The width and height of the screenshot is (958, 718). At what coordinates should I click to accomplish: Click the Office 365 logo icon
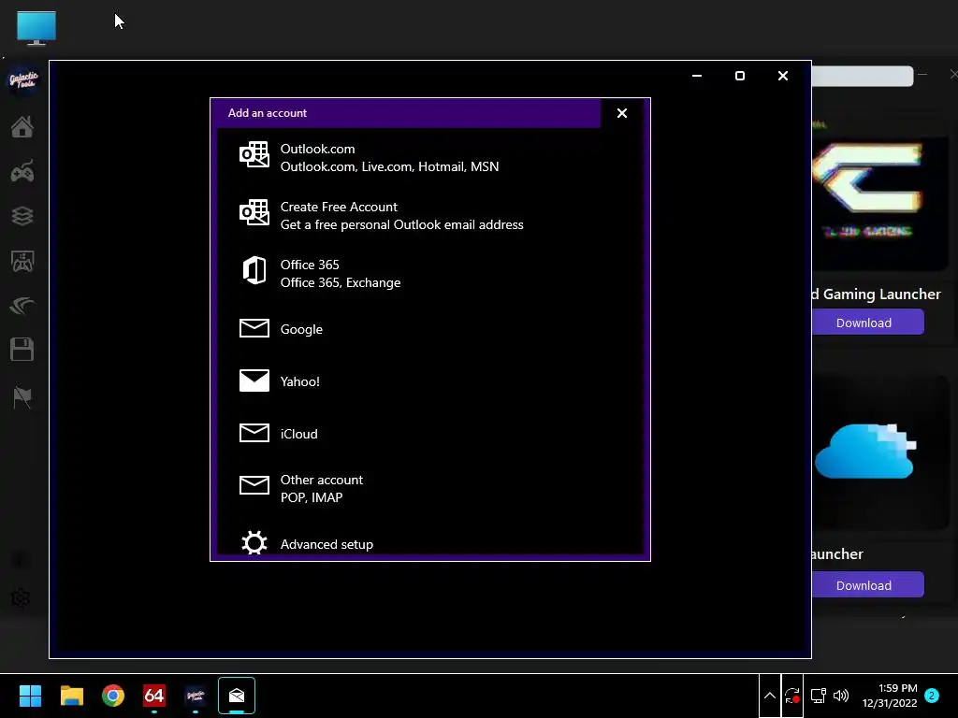click(254, 270)
